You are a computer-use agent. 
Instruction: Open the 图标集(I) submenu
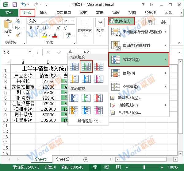tap(139, 87)
